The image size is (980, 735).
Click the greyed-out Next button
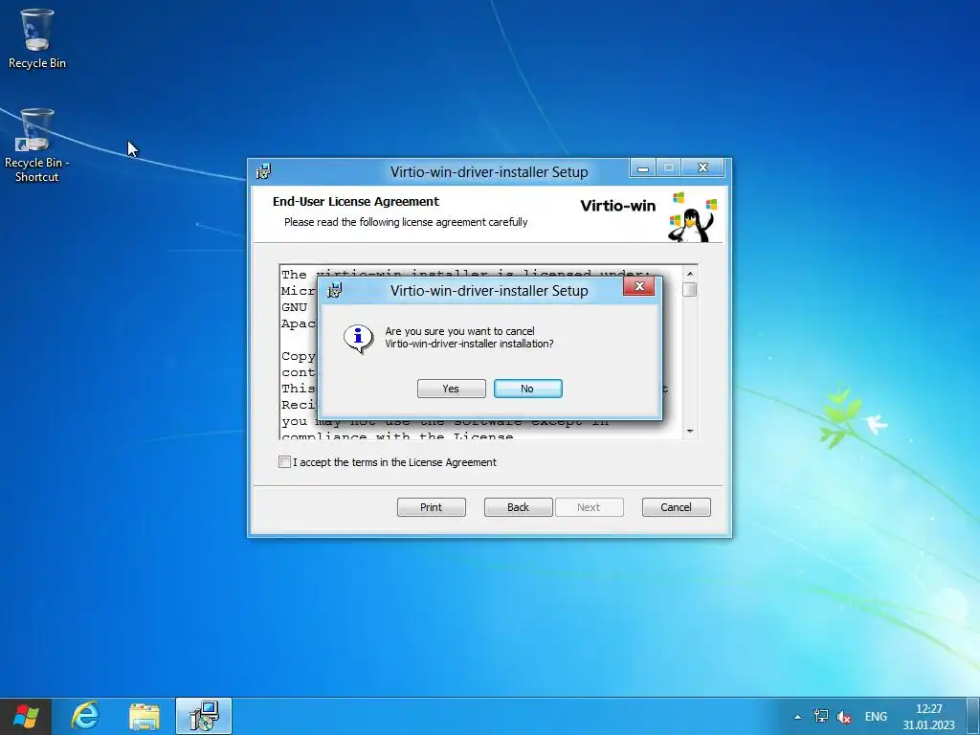pyautogui.click(x=589, y=507)
